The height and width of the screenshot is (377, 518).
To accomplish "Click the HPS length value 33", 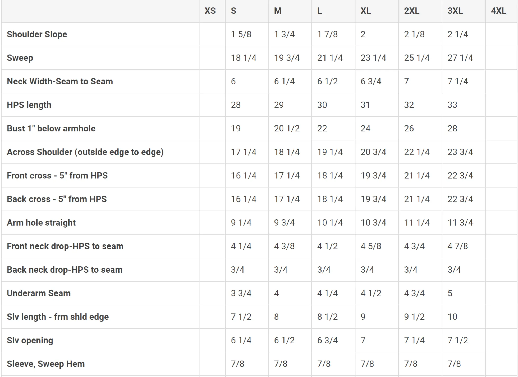I will pyautogui.click(x=452, y=105).
